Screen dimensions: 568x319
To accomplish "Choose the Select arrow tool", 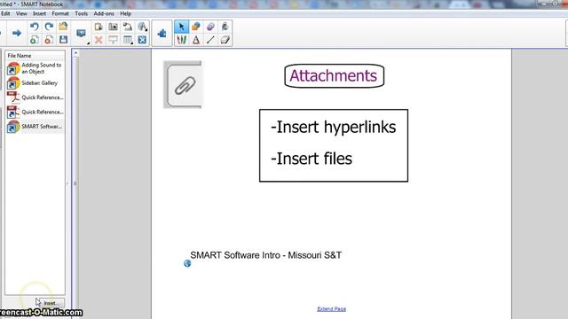I will point(181,27).
